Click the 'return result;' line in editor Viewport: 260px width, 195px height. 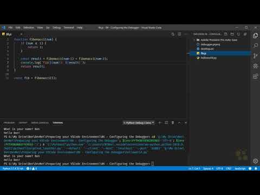(x=32, y=67)
